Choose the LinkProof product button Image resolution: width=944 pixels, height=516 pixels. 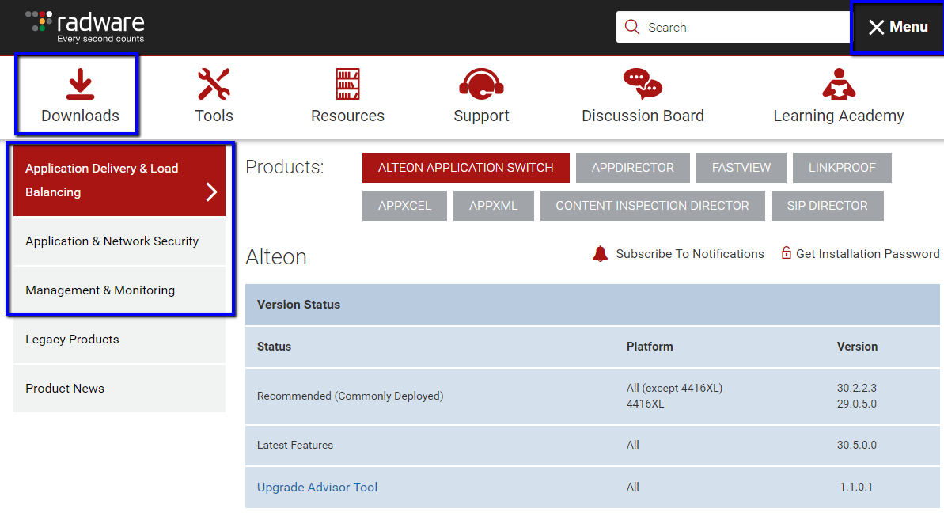[842, 168]
